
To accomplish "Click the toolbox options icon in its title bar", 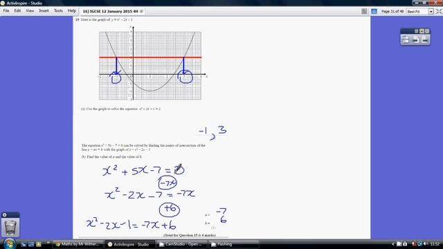I will pyautogui.click(x=417, y=31).
